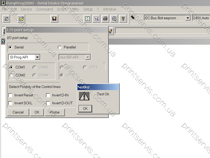The height and width of the screenshot is (158, 210).
Task: Open the SI Prog API dropdown
Action: 38,57
